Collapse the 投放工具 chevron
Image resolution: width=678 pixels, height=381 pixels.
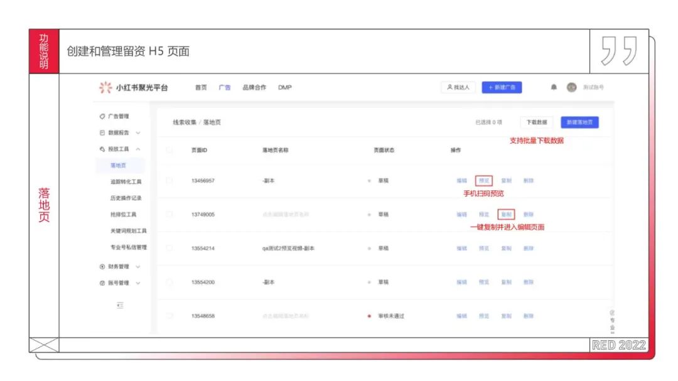coord(138,149)
